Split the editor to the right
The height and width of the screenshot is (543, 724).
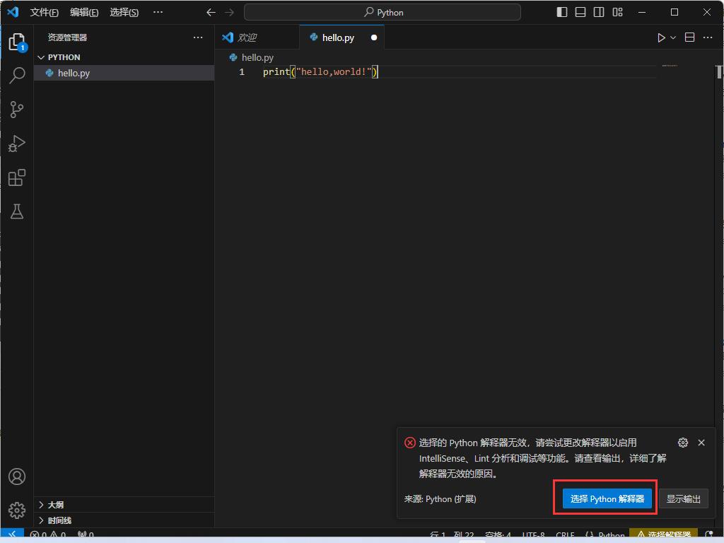click(689, 37)
